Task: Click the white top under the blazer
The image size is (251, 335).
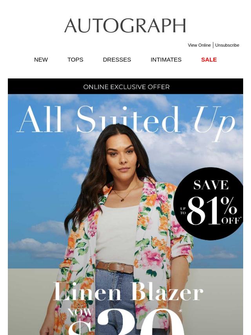Action: [x=116, y=234]
